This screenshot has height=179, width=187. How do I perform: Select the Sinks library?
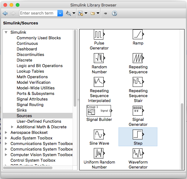tap(22, 110)
